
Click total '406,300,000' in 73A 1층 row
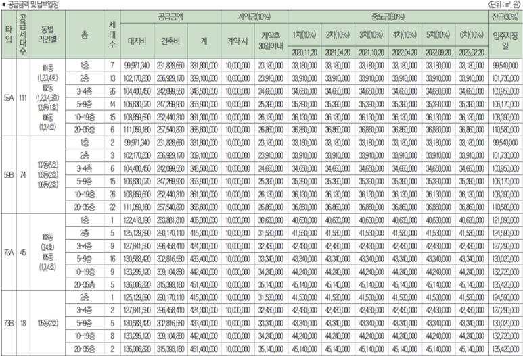coord(204,220)
